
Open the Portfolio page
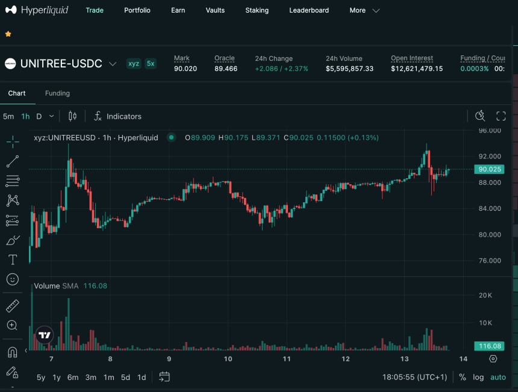(137, 10)
